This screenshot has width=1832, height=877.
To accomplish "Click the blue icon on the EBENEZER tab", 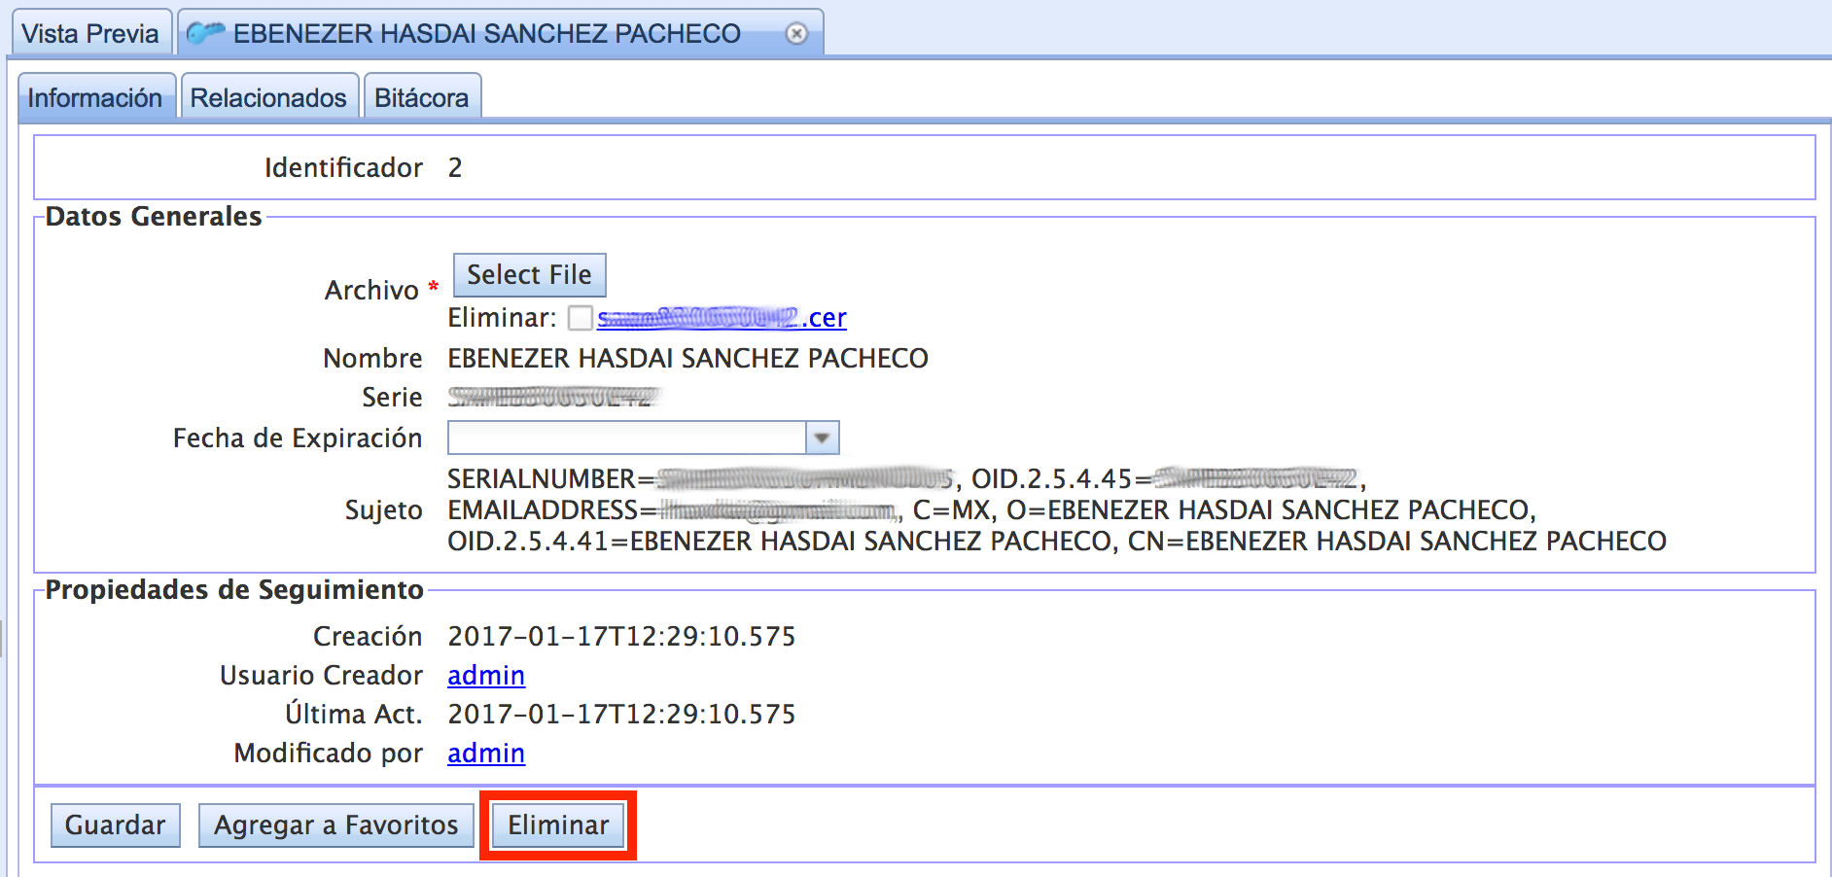I will tap(205, 33).
